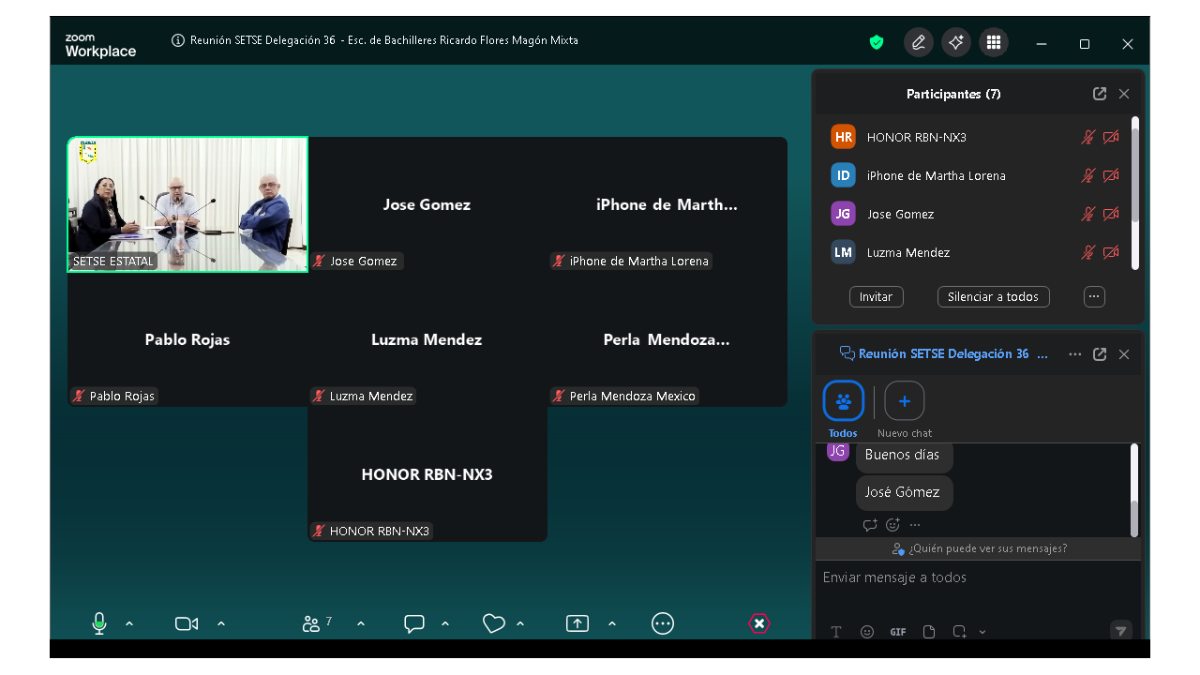Screen dimensions: 1200x675
Task: Mute the microphone in the bottom toolbar
Action: click(99, 623)
